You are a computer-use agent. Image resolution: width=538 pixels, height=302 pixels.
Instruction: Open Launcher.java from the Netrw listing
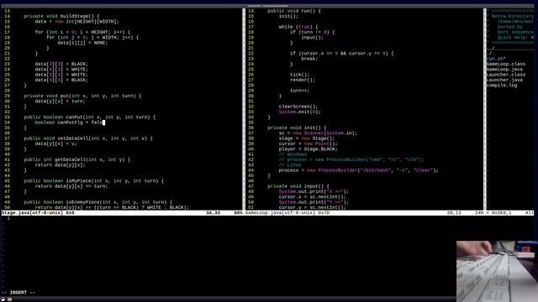[504, 80]
